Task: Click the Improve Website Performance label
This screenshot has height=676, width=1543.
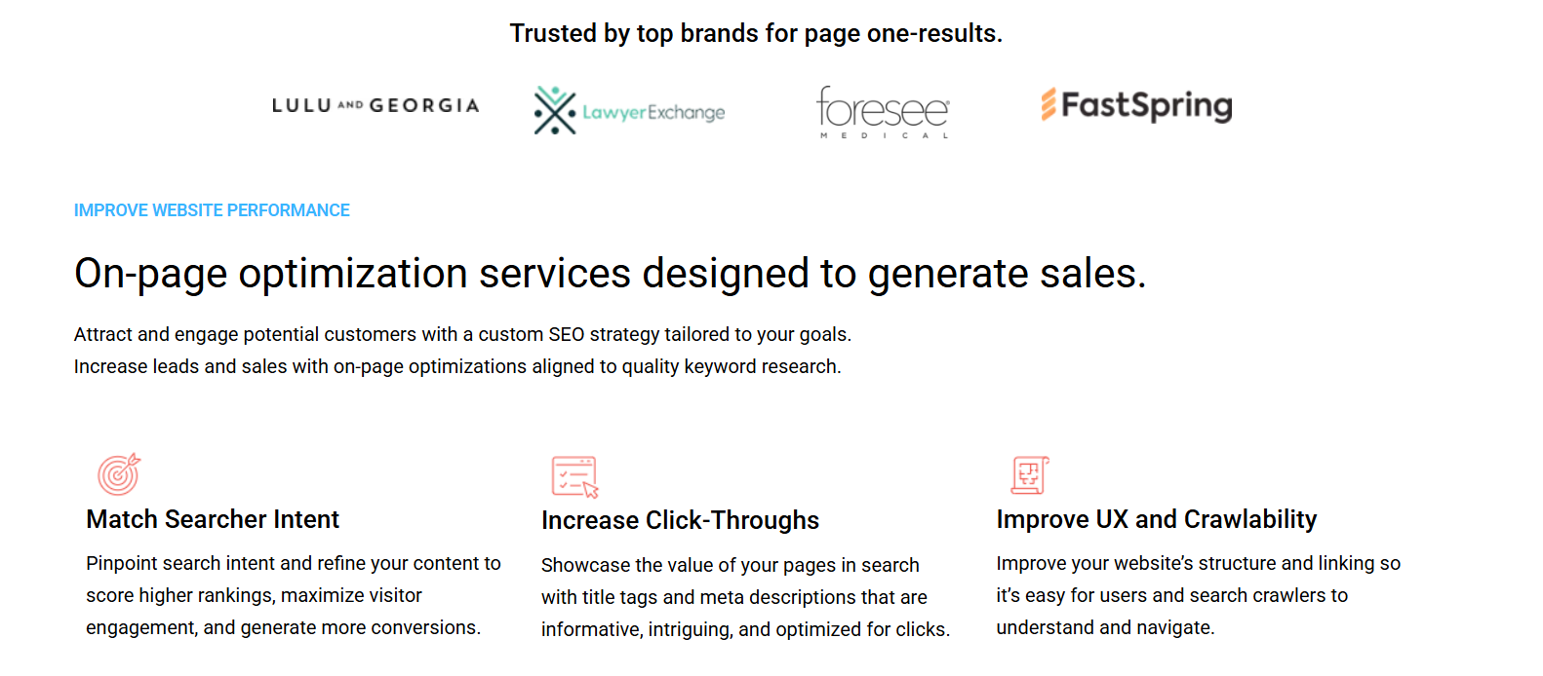Action: pos(212,210)
